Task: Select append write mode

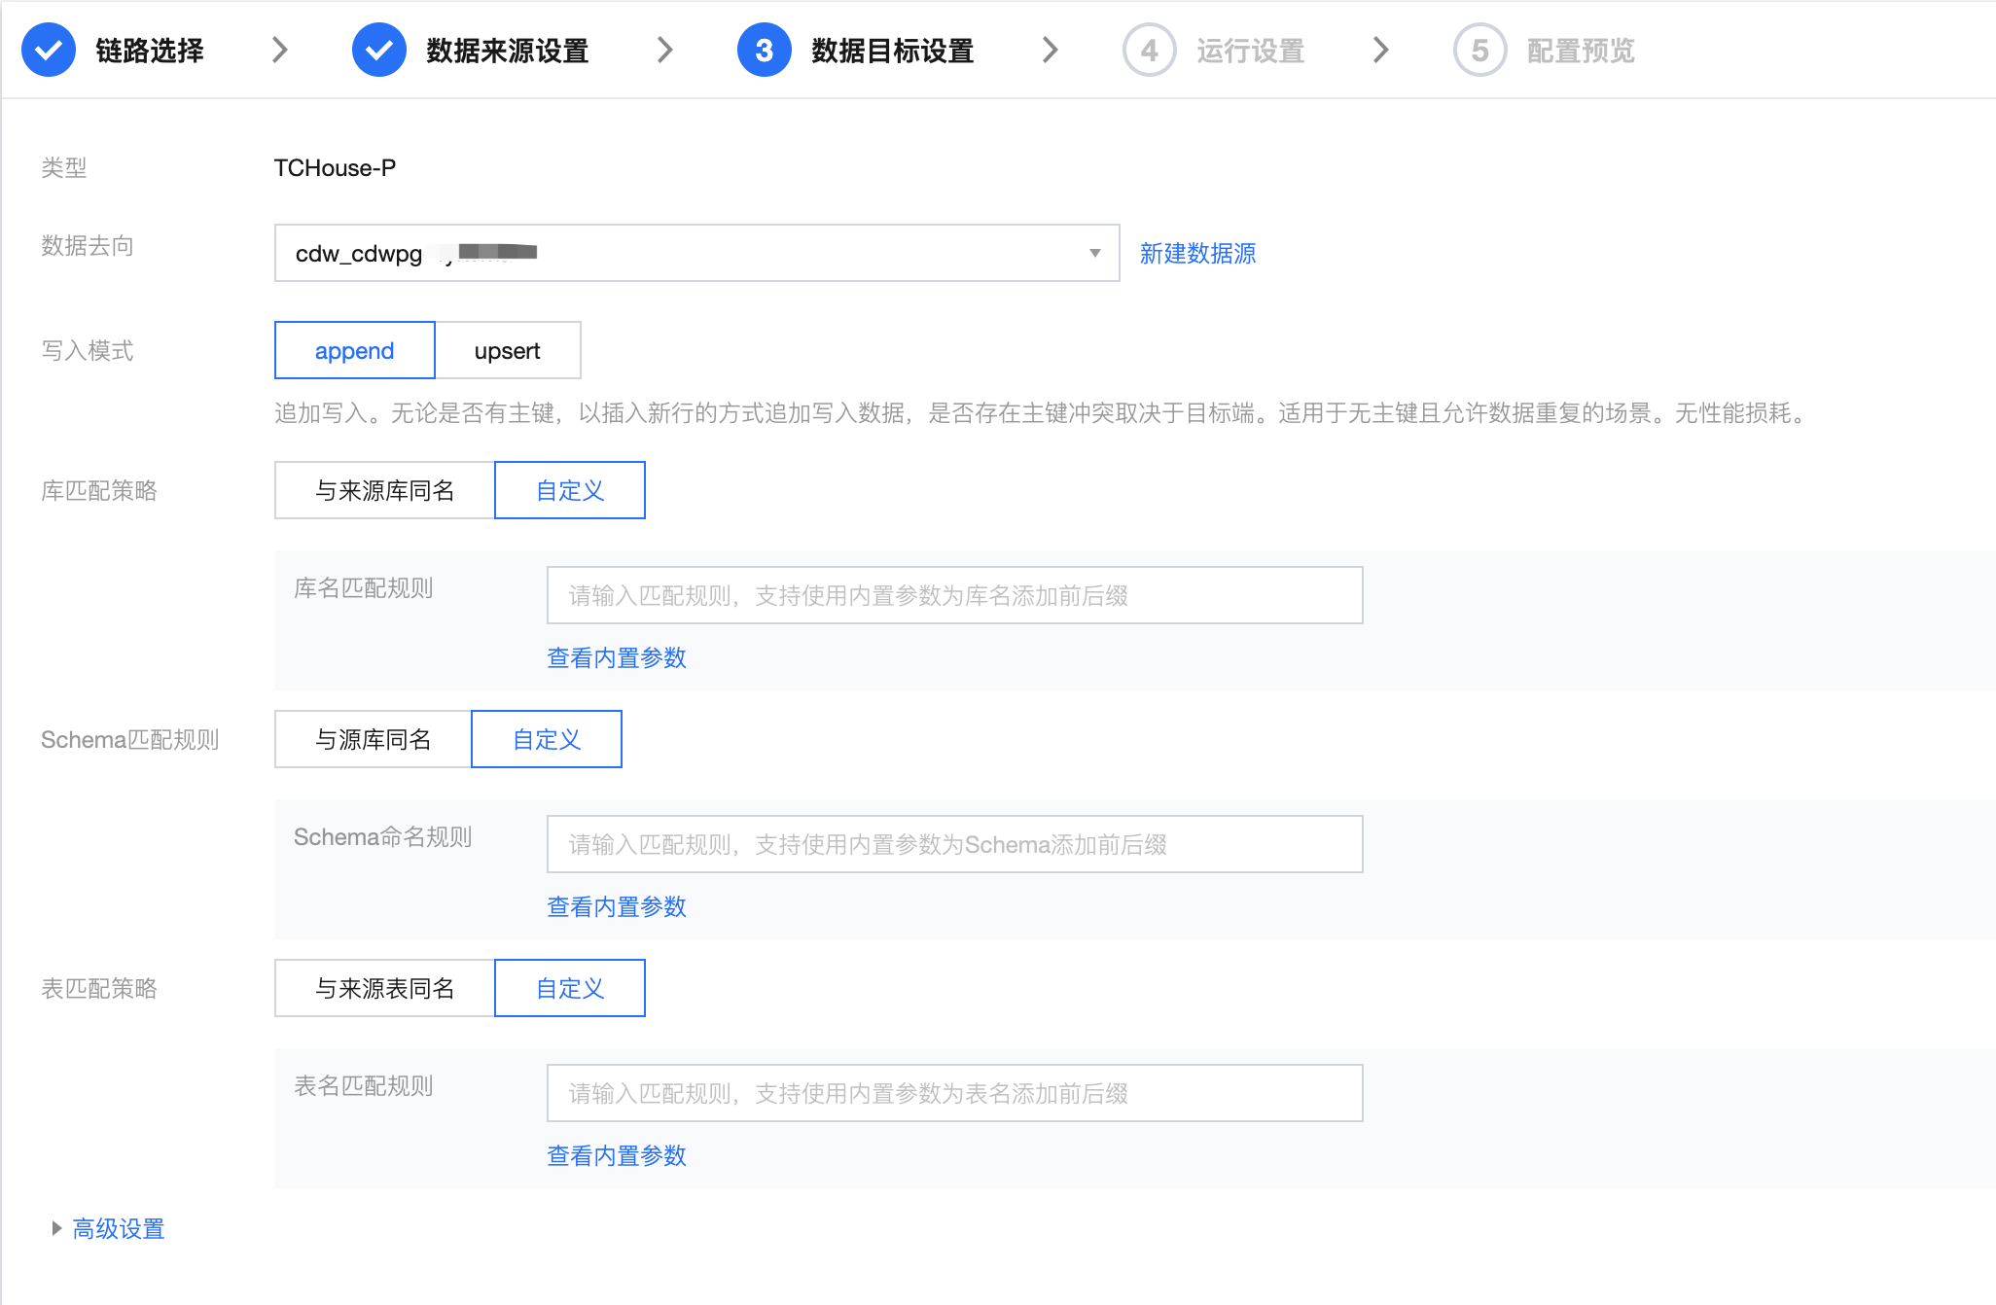Action: (354, 350)
